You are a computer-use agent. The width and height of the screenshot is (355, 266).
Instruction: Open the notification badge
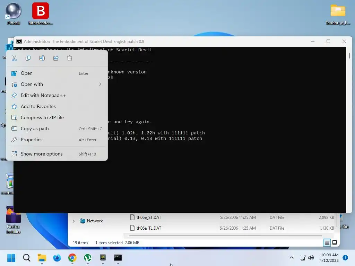345,258
